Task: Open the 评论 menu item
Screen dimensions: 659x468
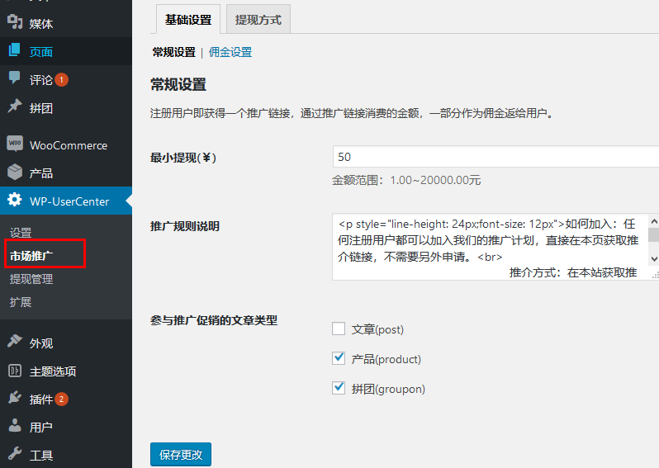Action: [66, 79]
